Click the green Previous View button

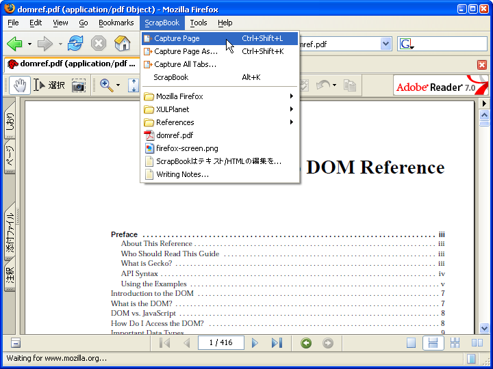(x=306, y=343)
